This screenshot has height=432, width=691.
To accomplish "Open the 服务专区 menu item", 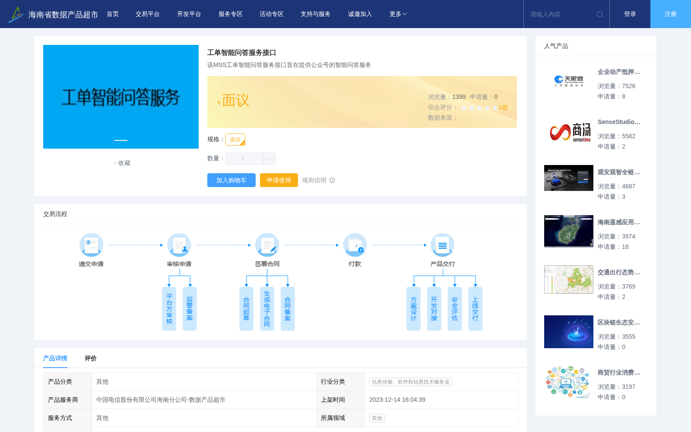I will 231,14.
